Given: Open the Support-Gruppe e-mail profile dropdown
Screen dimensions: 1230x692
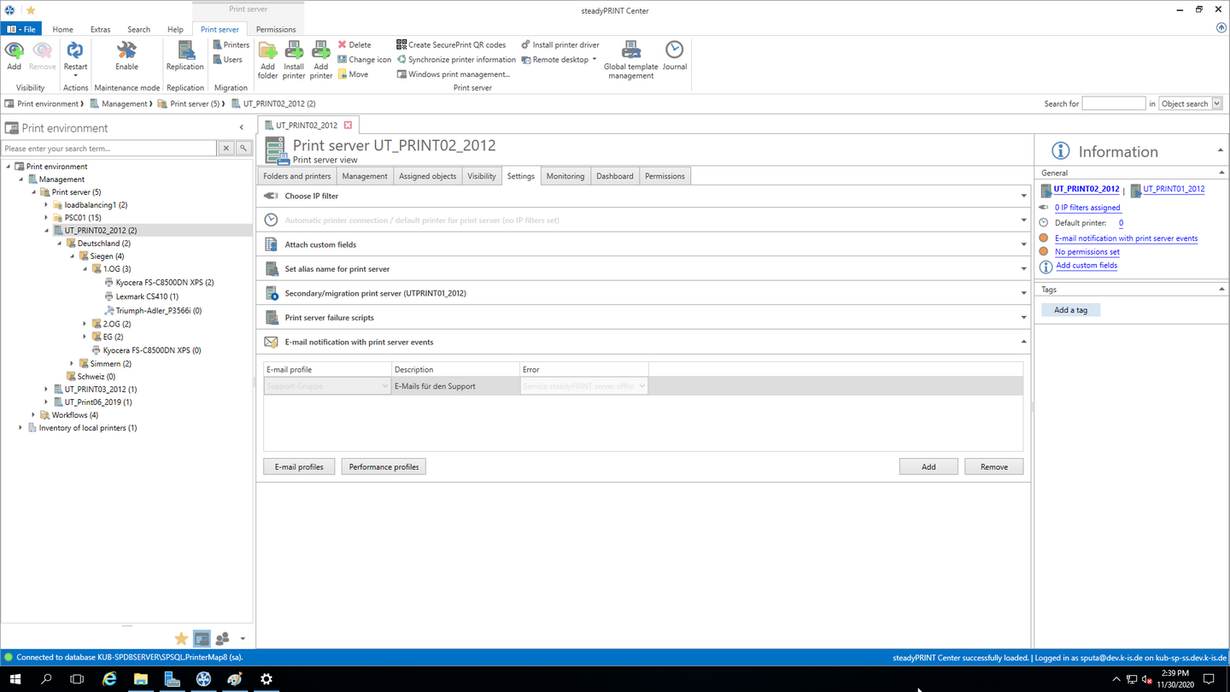Looking at the screenshot, I should click(x=327, y=386).
